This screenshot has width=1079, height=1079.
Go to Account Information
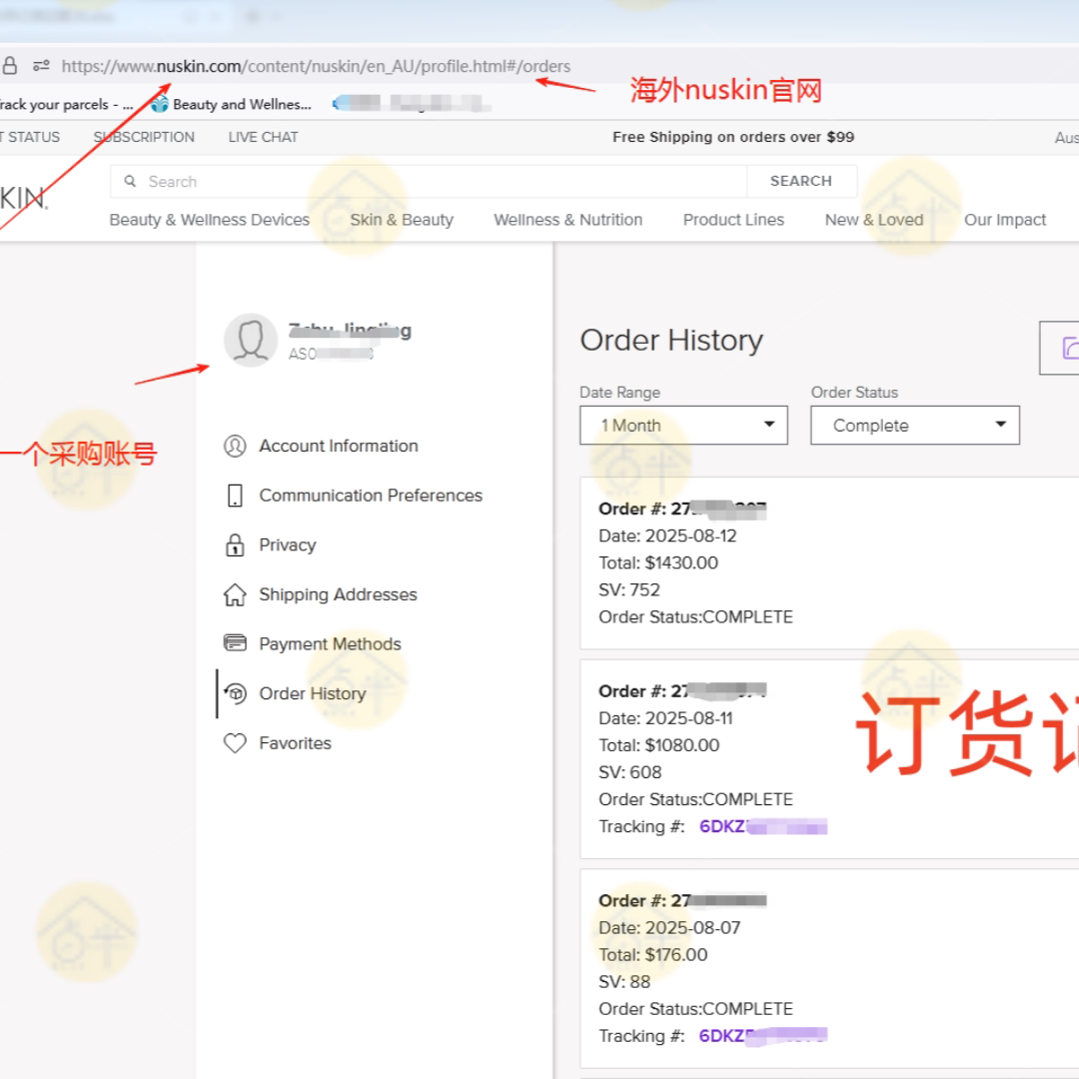(x=338, y=446)
